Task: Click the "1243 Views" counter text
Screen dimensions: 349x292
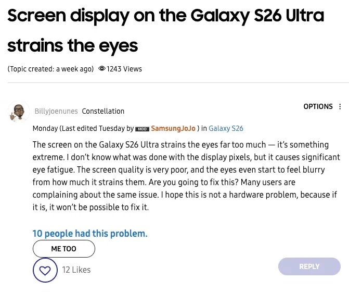Action: click(124, 69)
